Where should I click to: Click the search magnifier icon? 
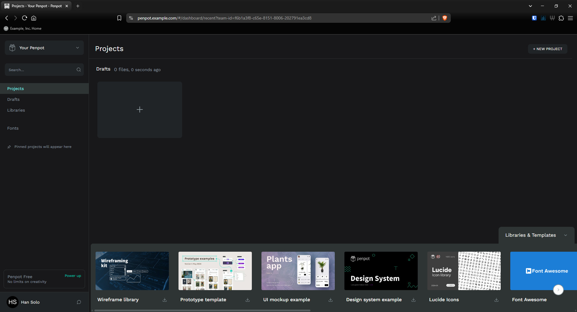pyautogui.click(x=79, y=70)
